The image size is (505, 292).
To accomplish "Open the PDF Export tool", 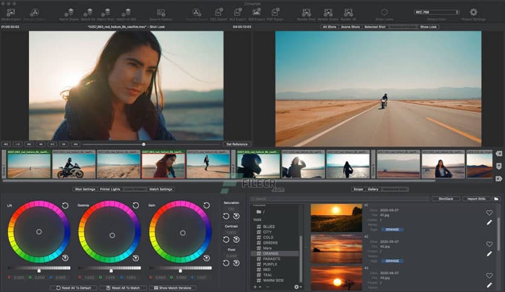I will click(x=275, y=13).
